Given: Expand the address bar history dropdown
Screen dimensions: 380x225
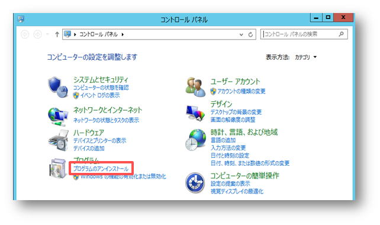Looking at the screenshot, I should (x=241, y=34).
